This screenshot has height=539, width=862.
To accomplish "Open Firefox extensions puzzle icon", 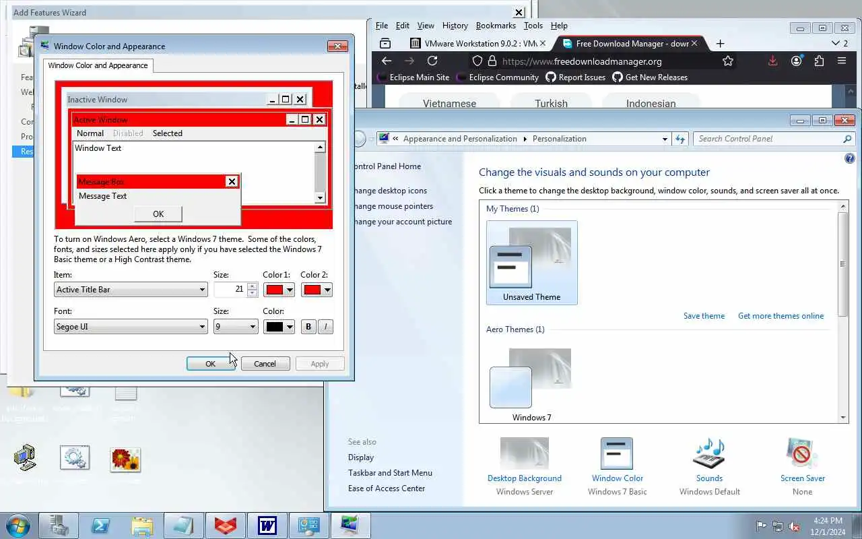I will point(819,61).
